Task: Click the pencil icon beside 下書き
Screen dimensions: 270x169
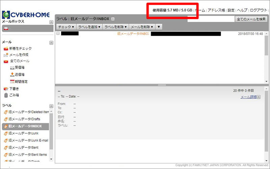Action: point(6,89)
